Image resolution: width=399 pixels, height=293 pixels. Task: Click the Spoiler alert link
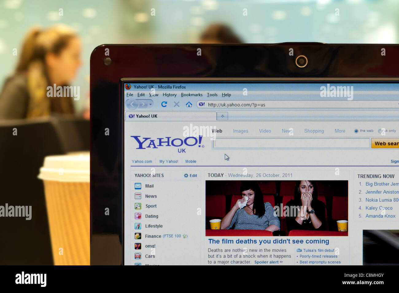(269, 262)
